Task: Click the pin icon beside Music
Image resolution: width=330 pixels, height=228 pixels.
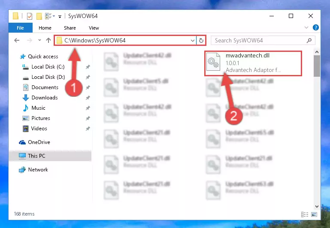Action: point(88,108)
